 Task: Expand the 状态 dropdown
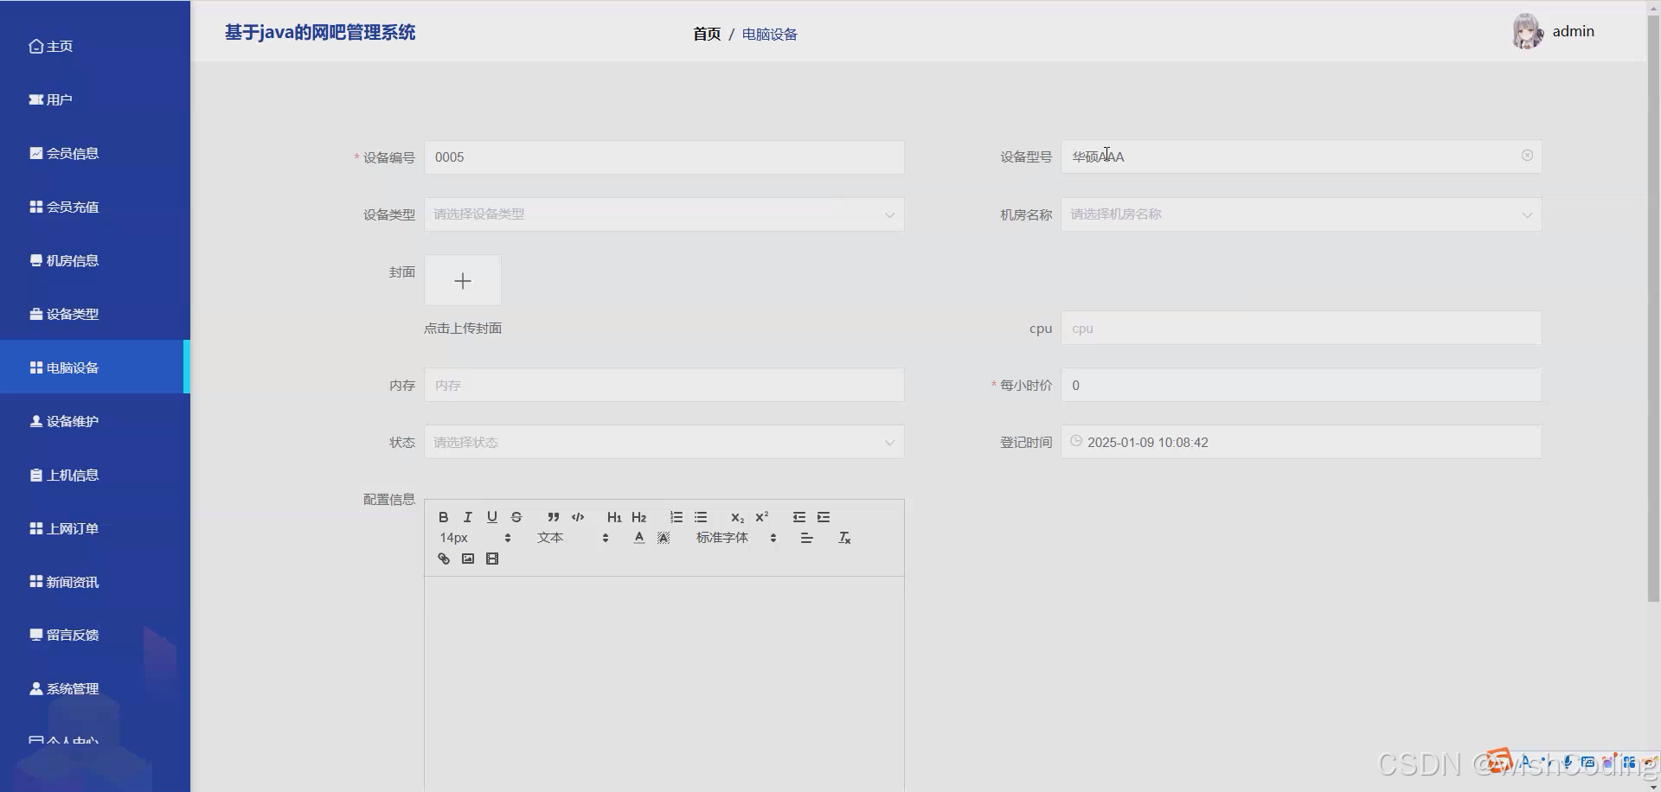click(664, 442)
